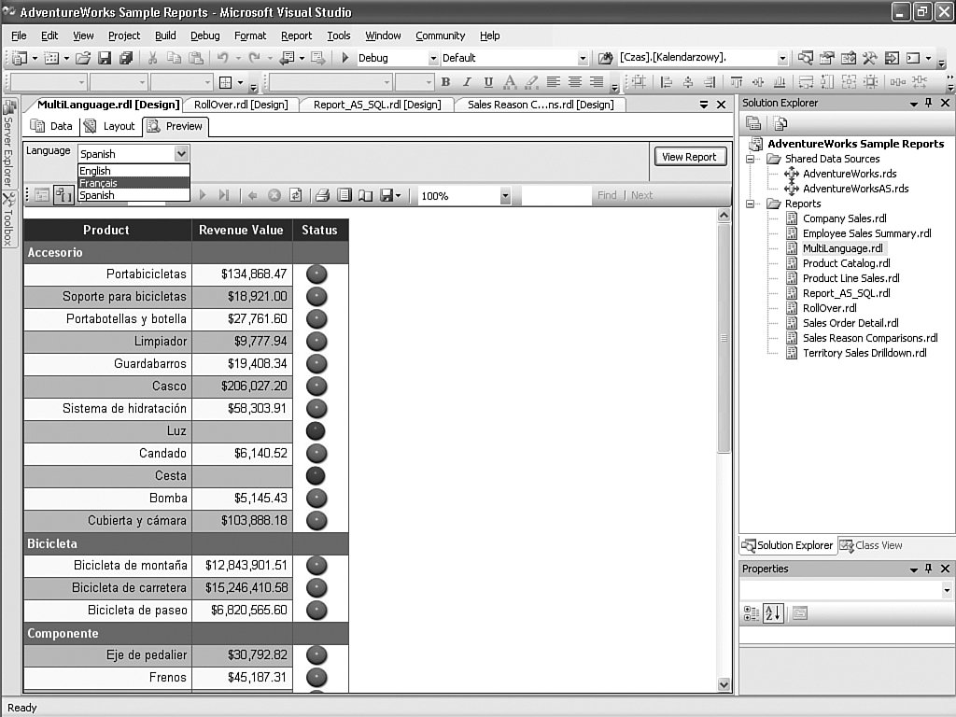Save the current file with the single-floppy icon

click(105, 58)
